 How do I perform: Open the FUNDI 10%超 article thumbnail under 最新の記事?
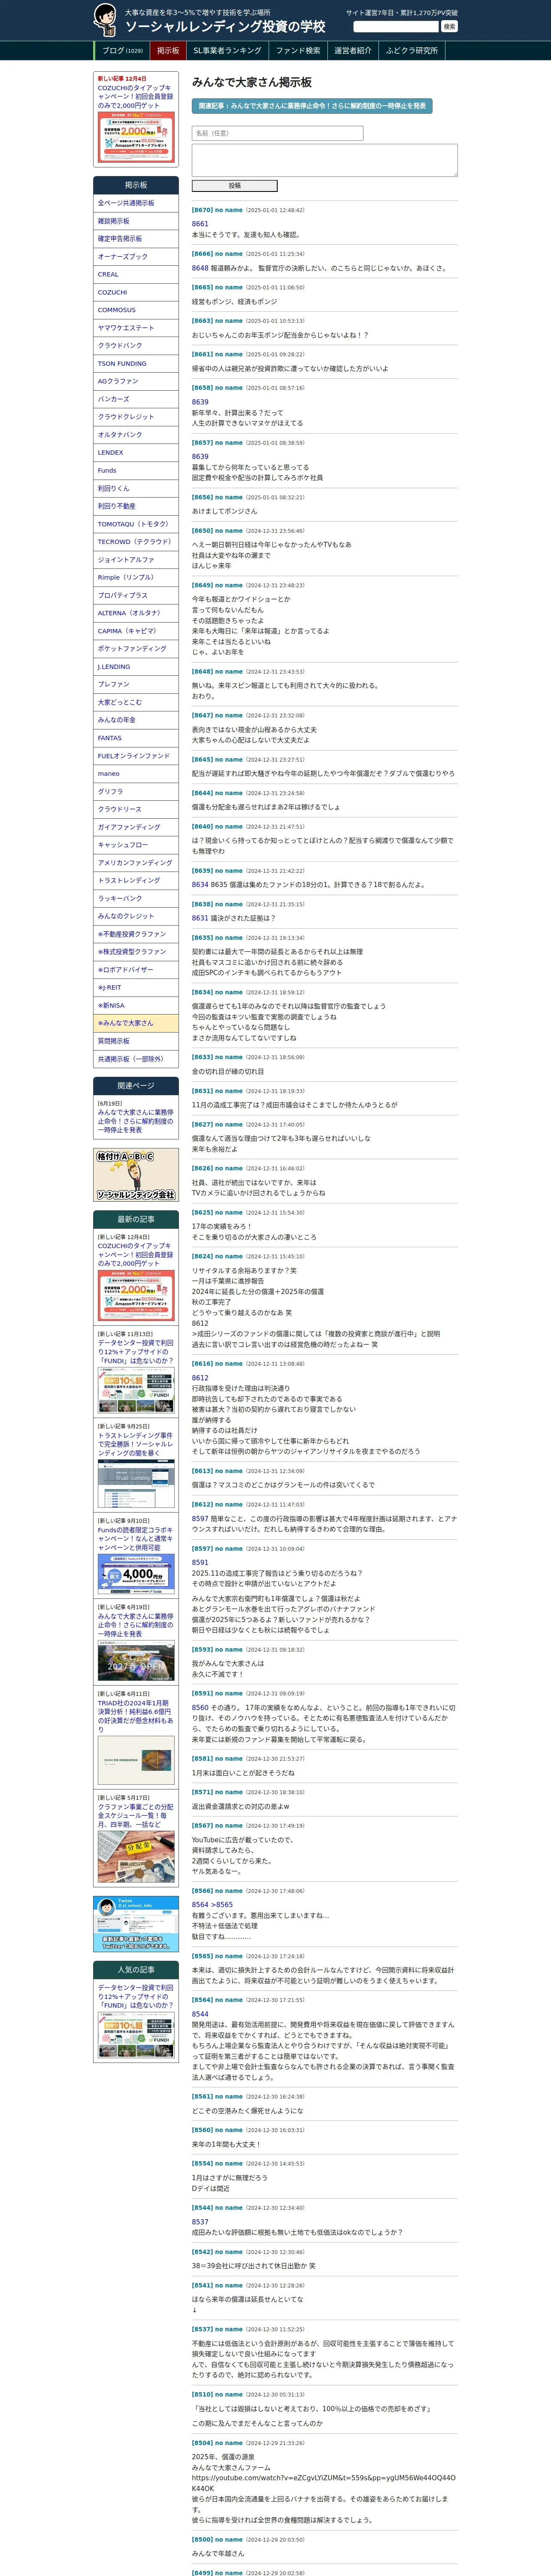coord(136,1390)
